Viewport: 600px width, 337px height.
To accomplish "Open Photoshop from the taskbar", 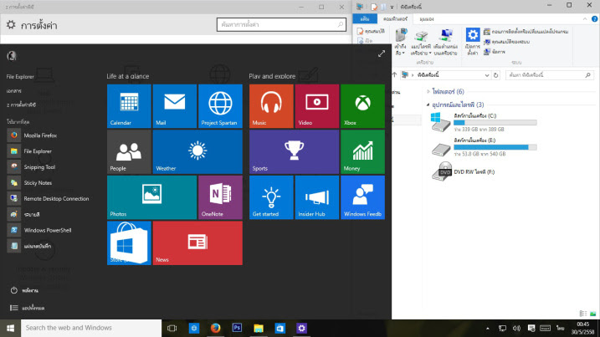I will [238, 328].
